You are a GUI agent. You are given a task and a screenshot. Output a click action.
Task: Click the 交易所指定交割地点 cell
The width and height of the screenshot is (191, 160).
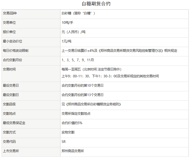click(x=76, y=113)
